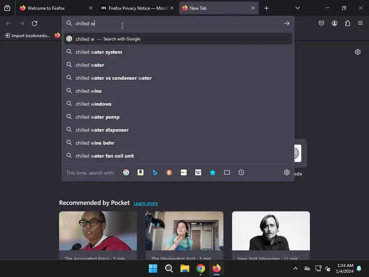Select suggestion 'chilled wine behr'
369x277 pixels.
pos(178,143)
